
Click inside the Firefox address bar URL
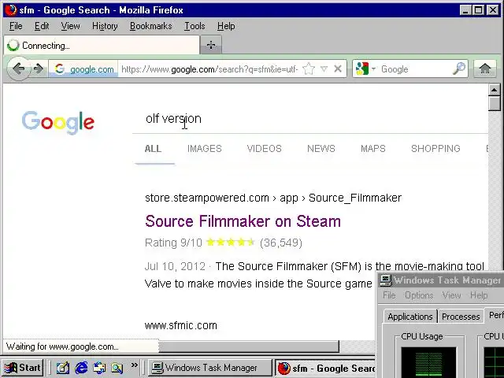[209, 69]
